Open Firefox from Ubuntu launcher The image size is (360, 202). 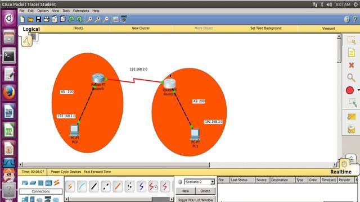tap(9, 93)
